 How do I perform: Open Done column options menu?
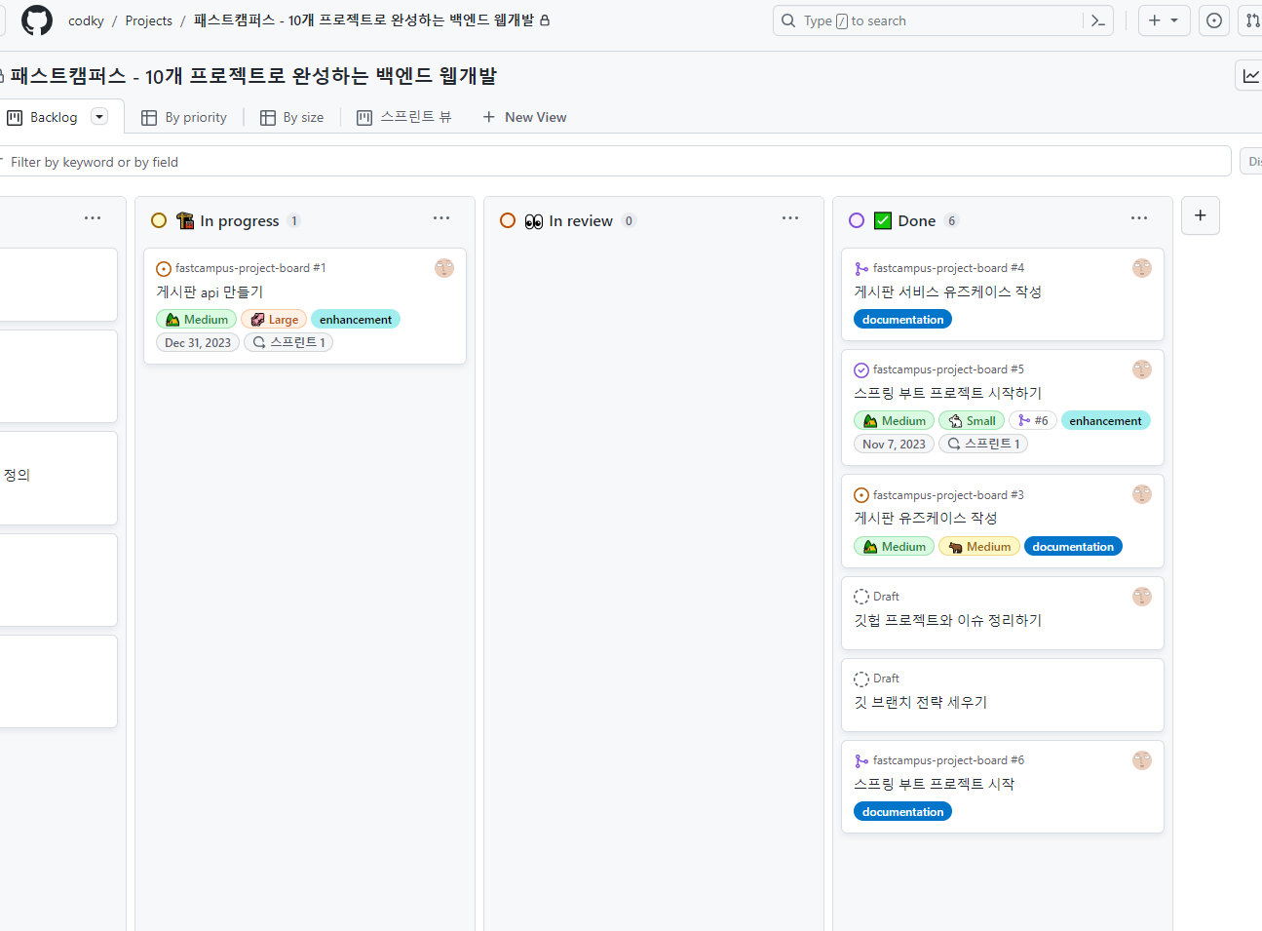1139,218
